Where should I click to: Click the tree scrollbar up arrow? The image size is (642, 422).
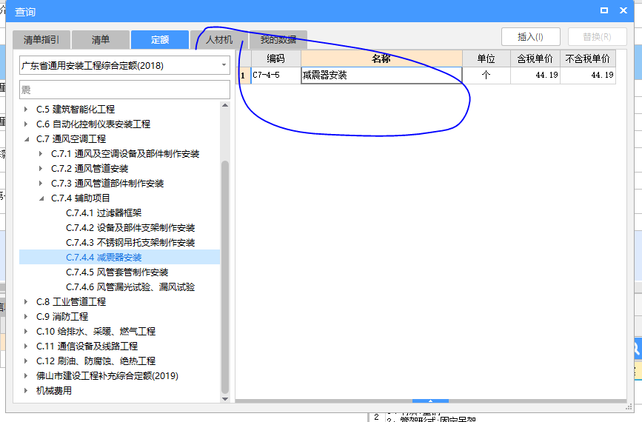225,106
